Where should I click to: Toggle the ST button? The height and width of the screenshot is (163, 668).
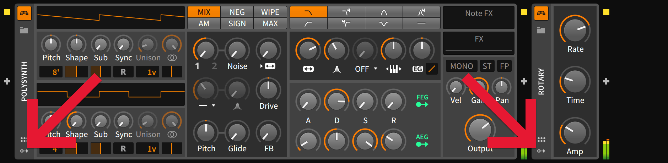487,66
